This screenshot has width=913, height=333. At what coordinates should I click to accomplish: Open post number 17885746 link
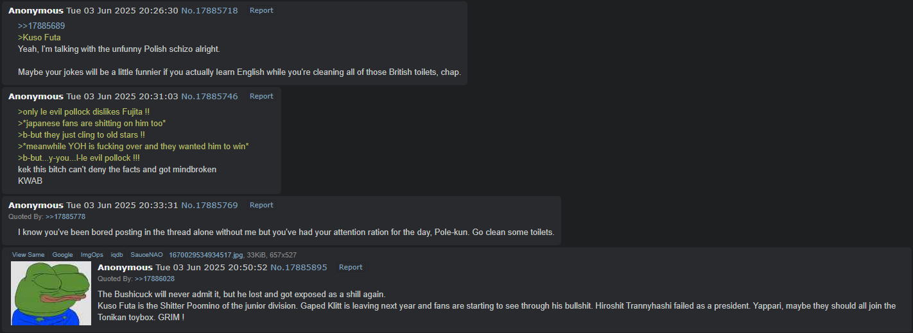click(x=209, y=96)
